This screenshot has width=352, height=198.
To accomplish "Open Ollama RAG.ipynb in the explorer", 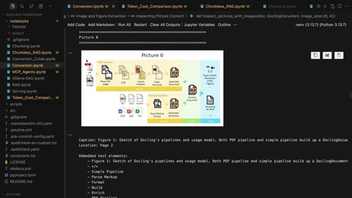I will [x=28, y=78].
